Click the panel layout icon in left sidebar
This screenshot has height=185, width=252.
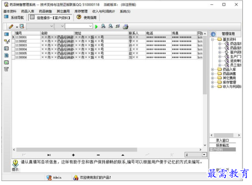(x=7, y=48)
